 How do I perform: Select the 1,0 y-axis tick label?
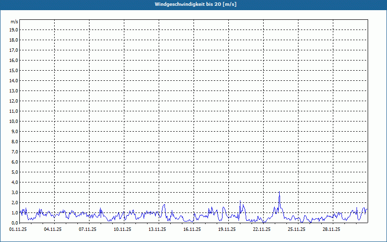[x=14, y=212]
